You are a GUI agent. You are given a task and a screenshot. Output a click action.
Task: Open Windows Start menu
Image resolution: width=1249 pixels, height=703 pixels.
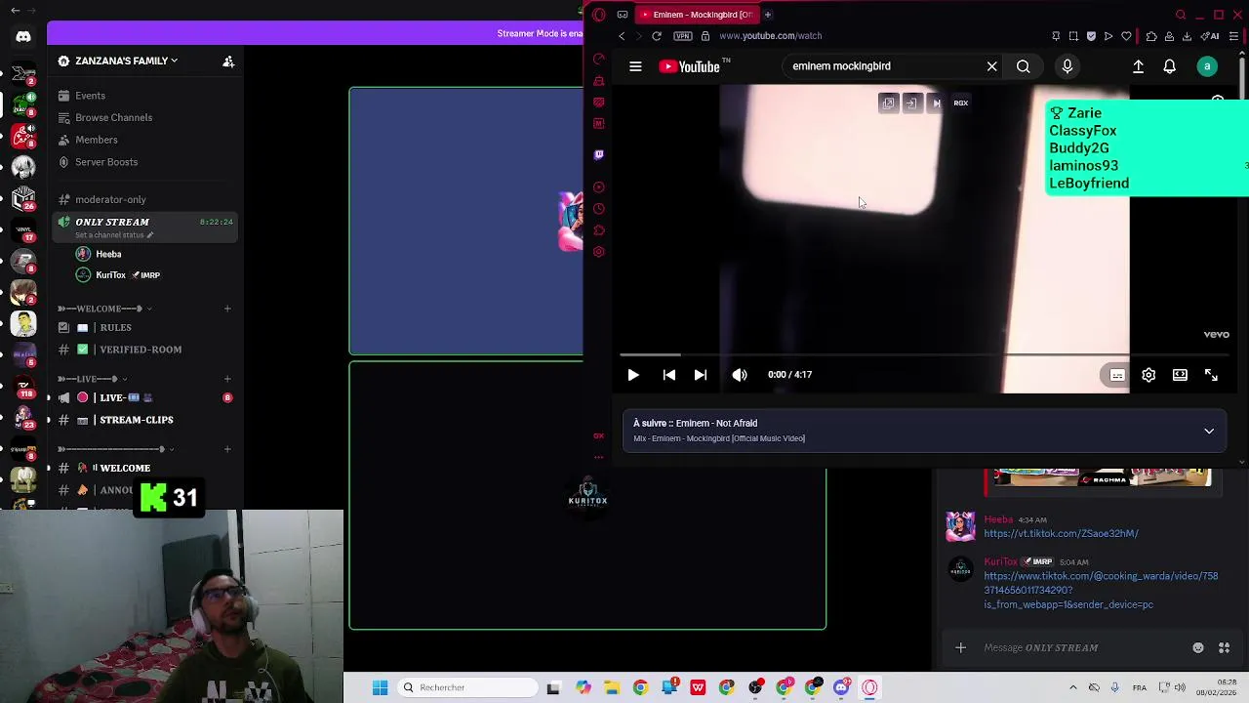point(381,687)
